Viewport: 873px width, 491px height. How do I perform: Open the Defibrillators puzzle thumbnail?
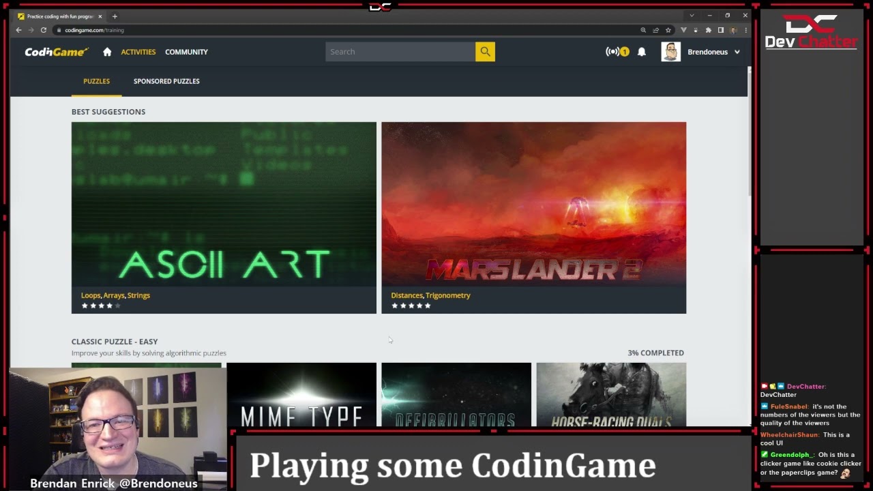(456, 395)
